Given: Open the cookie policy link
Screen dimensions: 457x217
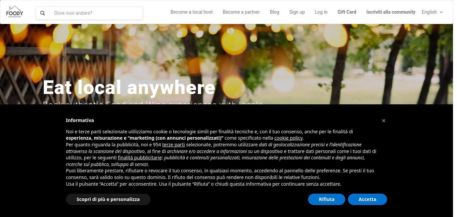Looking at the screenshot, I should tap(288, 138).
